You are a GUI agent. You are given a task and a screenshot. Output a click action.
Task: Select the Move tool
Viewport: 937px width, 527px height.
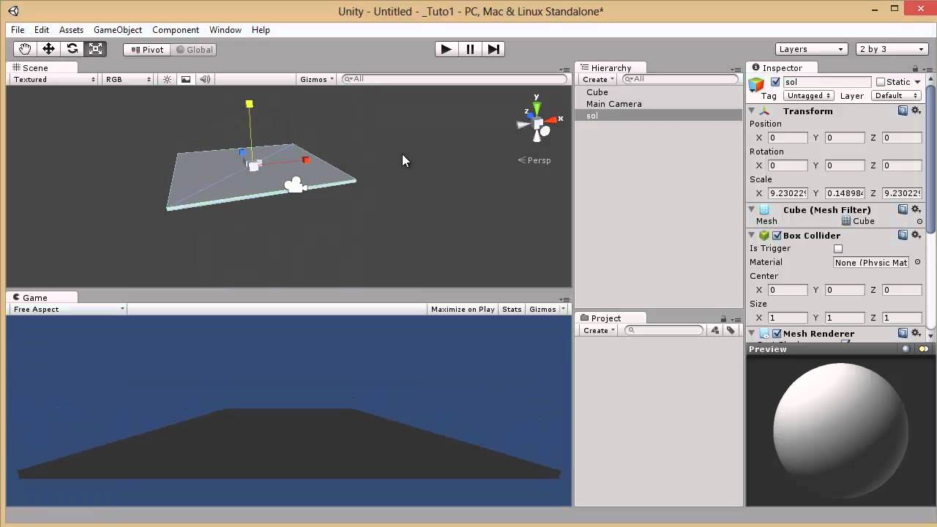[48, 49]
